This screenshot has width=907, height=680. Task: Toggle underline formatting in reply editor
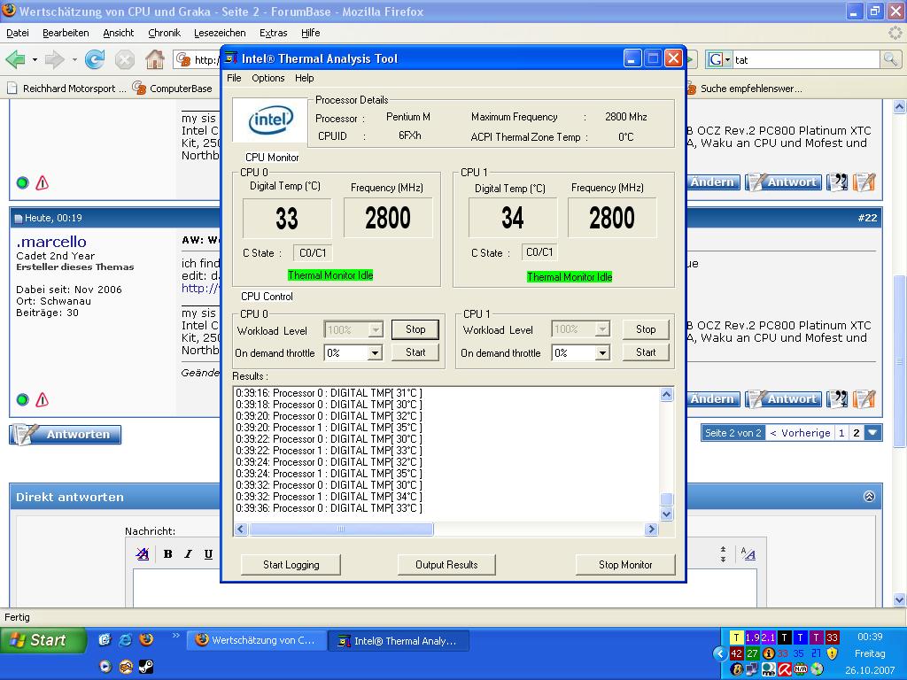[x=208, y=554]
